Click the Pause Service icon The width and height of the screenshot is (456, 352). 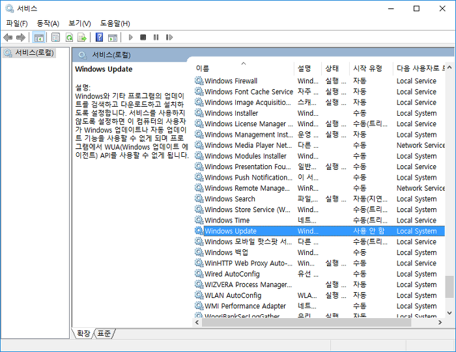[x=156, y=38]
